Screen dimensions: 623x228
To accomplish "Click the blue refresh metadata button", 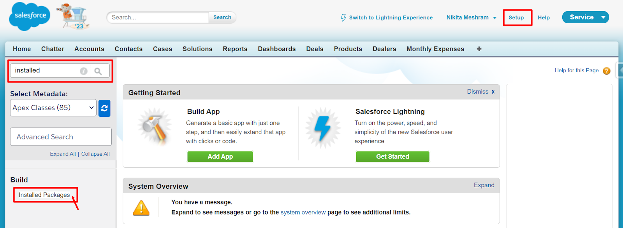I will pos(104,108).
